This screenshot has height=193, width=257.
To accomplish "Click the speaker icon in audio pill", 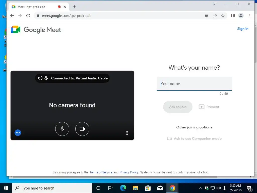I will (40, 78).
